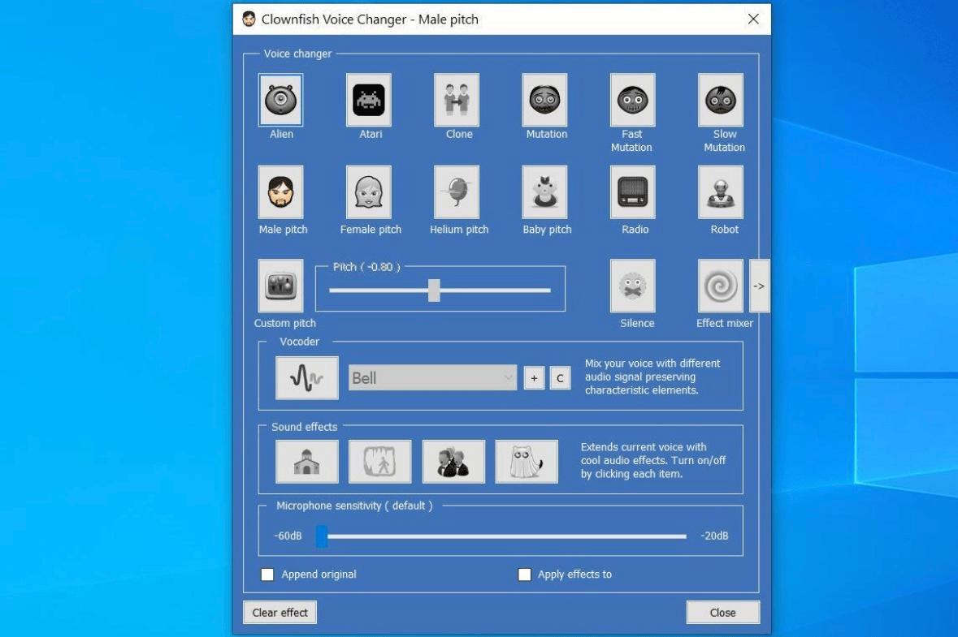The image size is (958, 637).
Task: Enable the Apply effects to checkbox
Action: (x=524, y=575)
